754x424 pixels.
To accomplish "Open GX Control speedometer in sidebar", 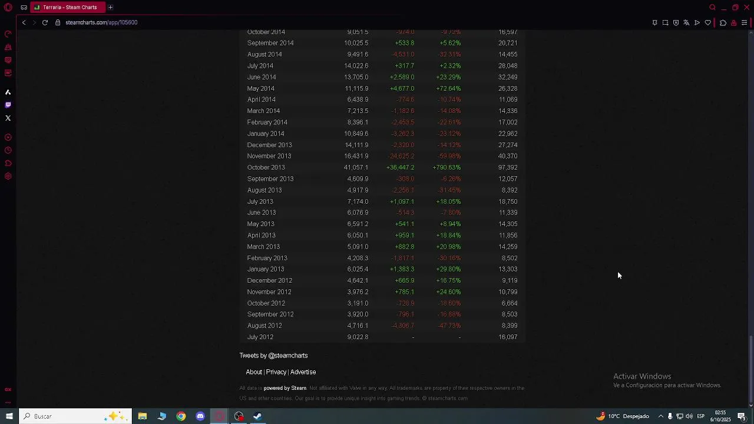I will tap(8, 34).
